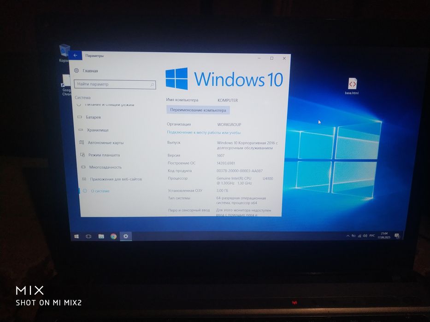The width and height of the screenshot is (430, 322).
Task: Click the KOMPUTER computer name value
Action: click(x=228, y=100)
